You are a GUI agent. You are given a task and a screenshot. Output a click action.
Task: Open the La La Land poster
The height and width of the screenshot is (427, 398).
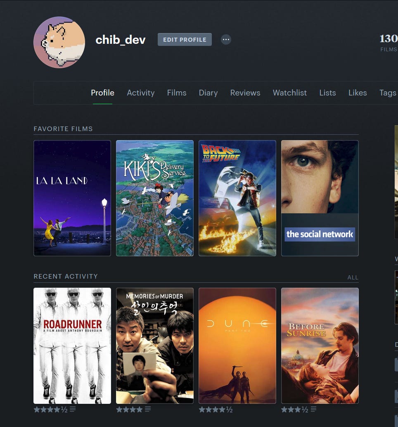point(72,198)
